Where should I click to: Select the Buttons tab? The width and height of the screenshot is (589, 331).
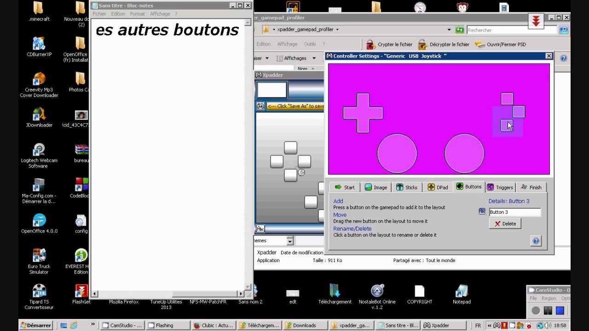click(x=469, y=187)
